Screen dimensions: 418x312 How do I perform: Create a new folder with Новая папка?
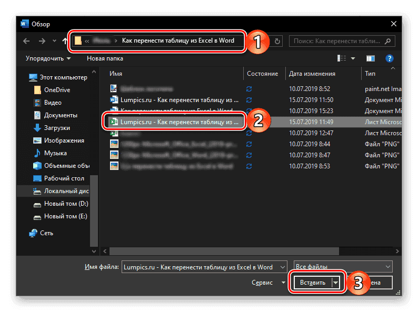click(x=105, y=58)
